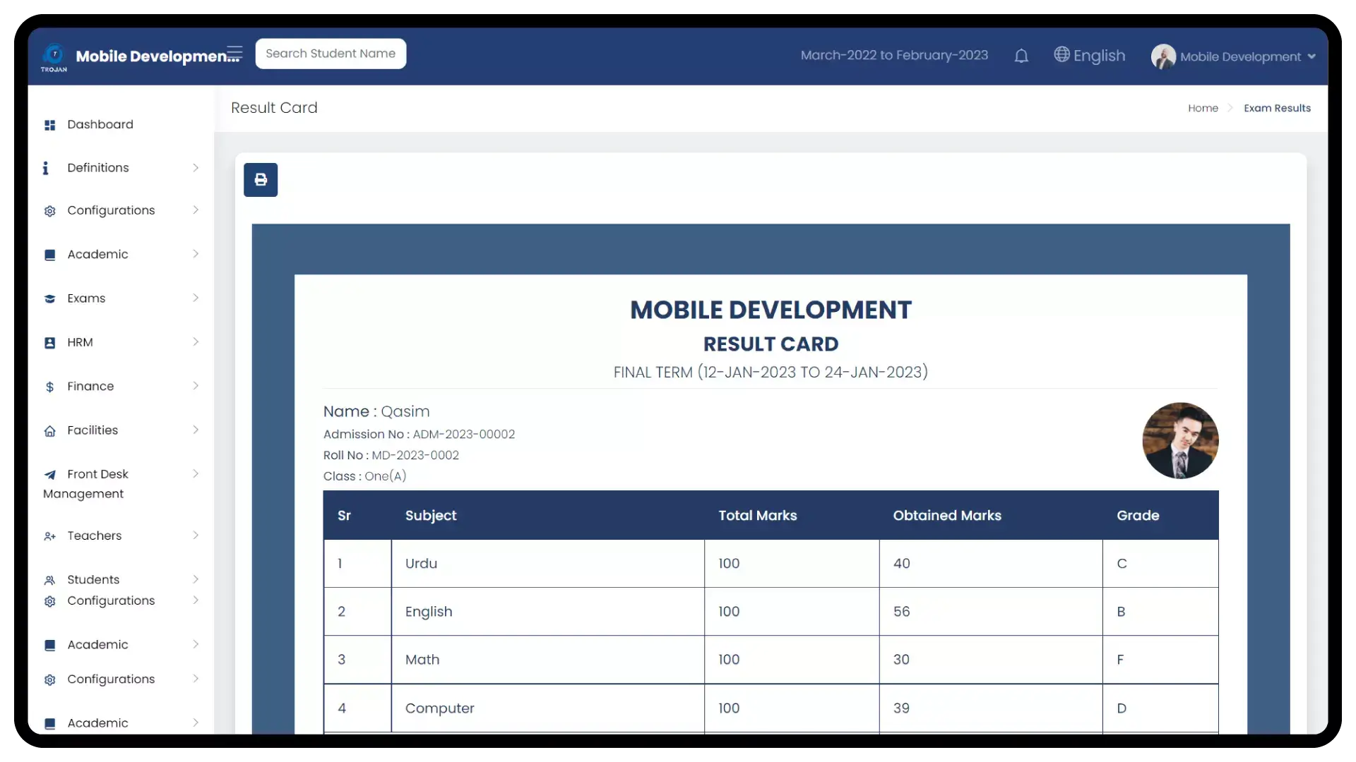Click the Trojan logo in the header

click(54, 56)
